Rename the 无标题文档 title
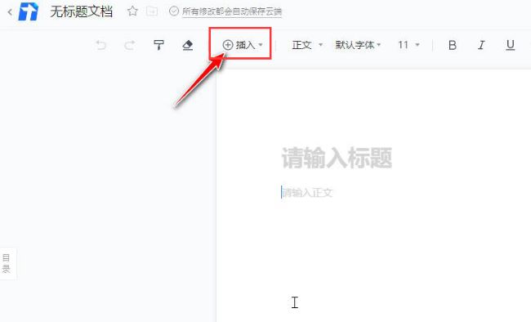 (x=81, y=11)
